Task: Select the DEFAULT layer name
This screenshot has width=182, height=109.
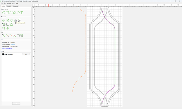Action: click(11, 54)
